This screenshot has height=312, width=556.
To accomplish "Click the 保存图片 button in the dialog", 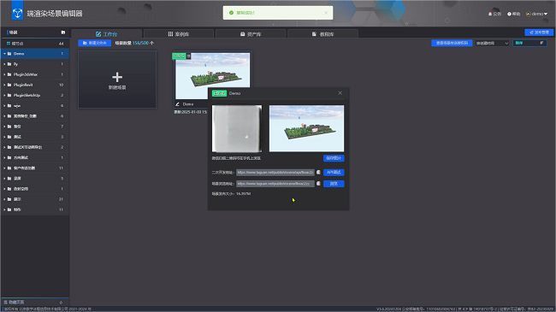I will tap(334, 158).
